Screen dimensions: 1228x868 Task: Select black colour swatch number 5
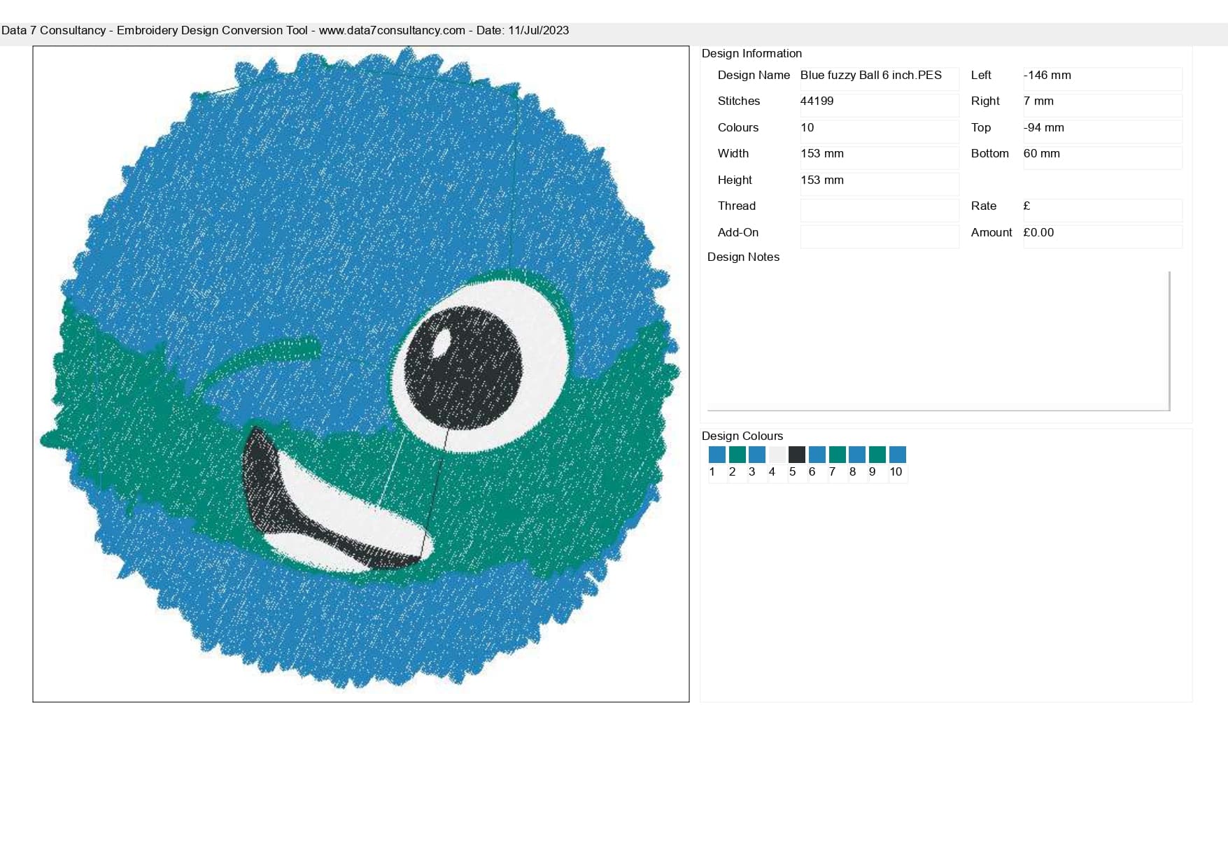pos(797,455)
